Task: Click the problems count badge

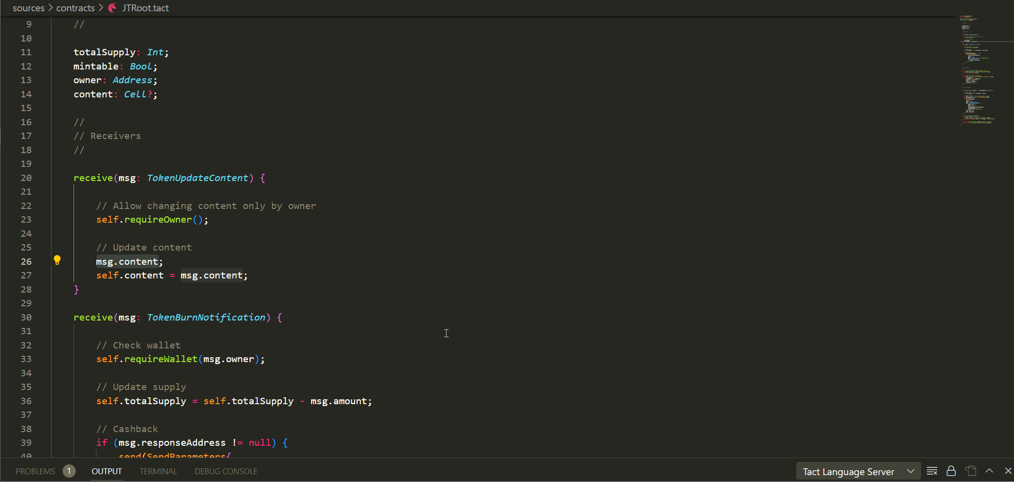Action: pyautogui.click(x=69, y=471)
